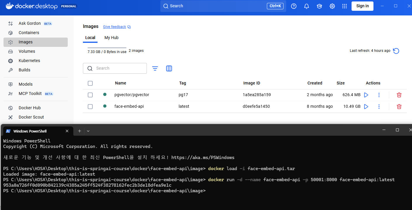Click the Kubernetes wheel icon in sidebar
This screenshot has height=210, width=412.
pyautogui.click(x=11, y=61)
